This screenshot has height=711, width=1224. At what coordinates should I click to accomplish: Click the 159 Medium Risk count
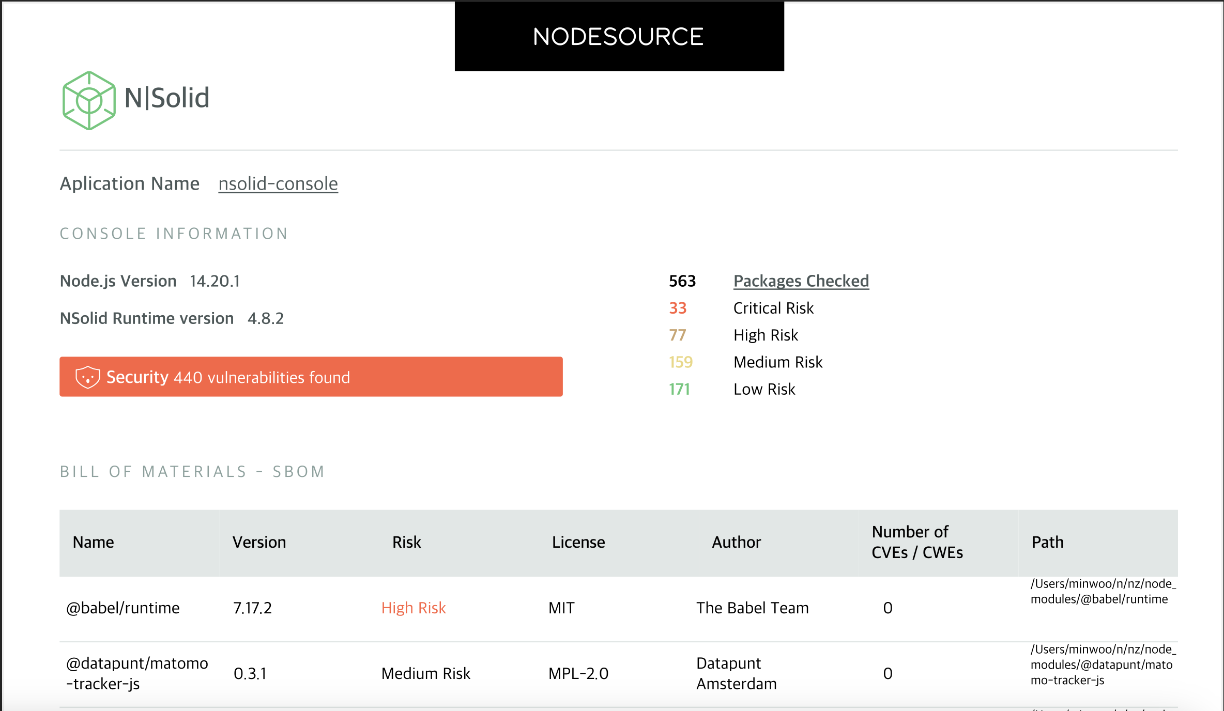pos(680,362)
